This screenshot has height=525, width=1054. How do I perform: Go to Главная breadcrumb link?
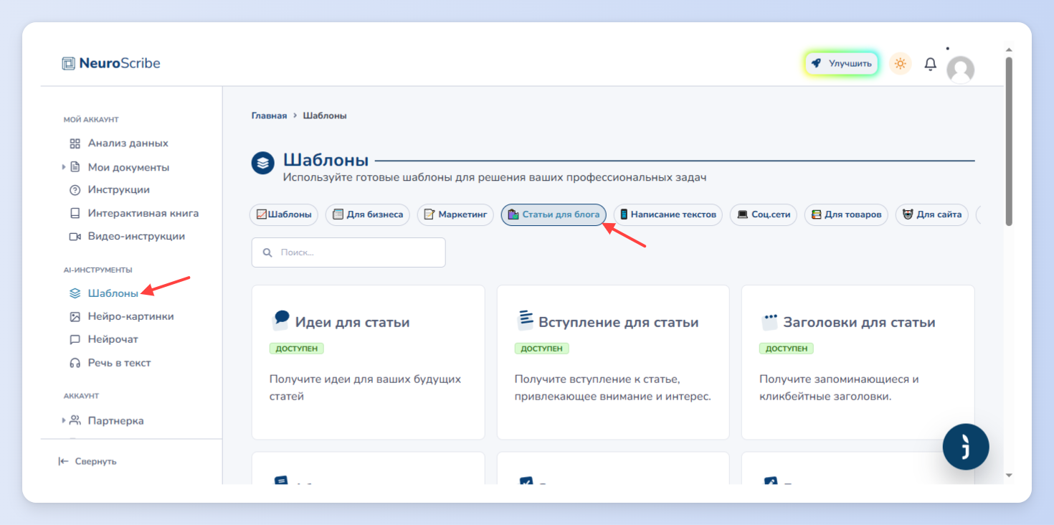coord(269,115)
